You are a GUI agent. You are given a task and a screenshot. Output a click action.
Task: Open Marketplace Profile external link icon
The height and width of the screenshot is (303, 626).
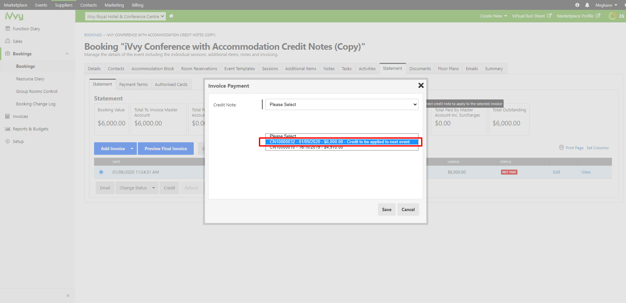[x=598, y=16]
